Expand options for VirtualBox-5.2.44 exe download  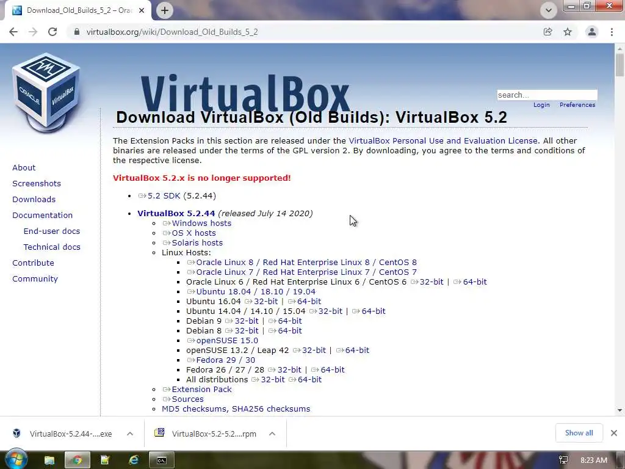130,434
